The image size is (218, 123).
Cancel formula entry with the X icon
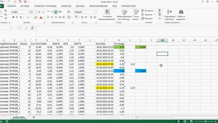point(20,28)
